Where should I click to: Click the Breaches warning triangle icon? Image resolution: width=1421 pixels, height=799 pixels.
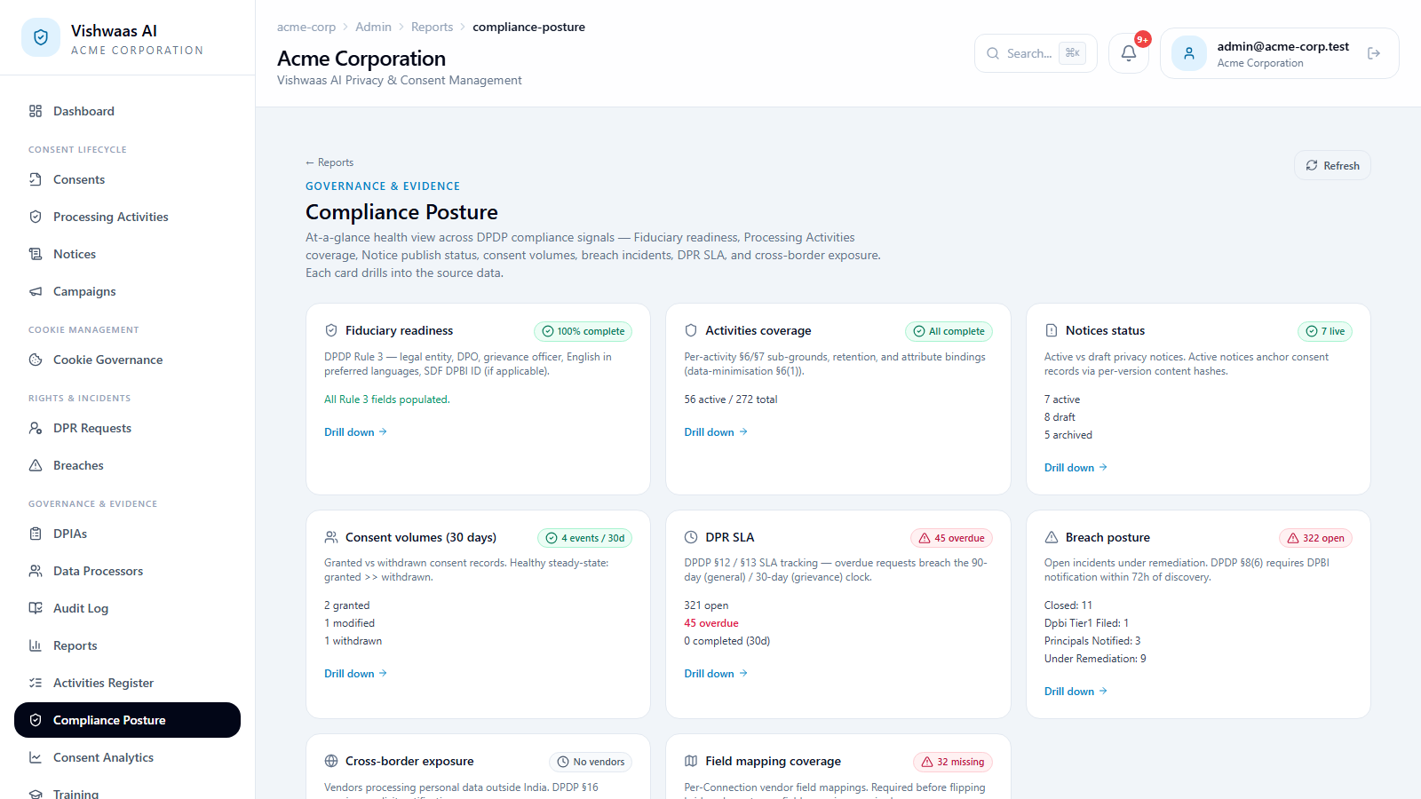[x=36, y=465]
